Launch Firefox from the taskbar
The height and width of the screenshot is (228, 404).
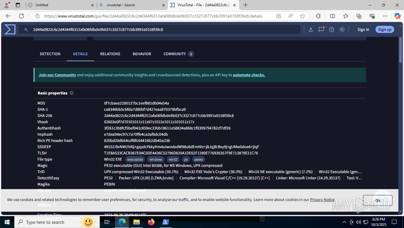click(x=151, y=222)
